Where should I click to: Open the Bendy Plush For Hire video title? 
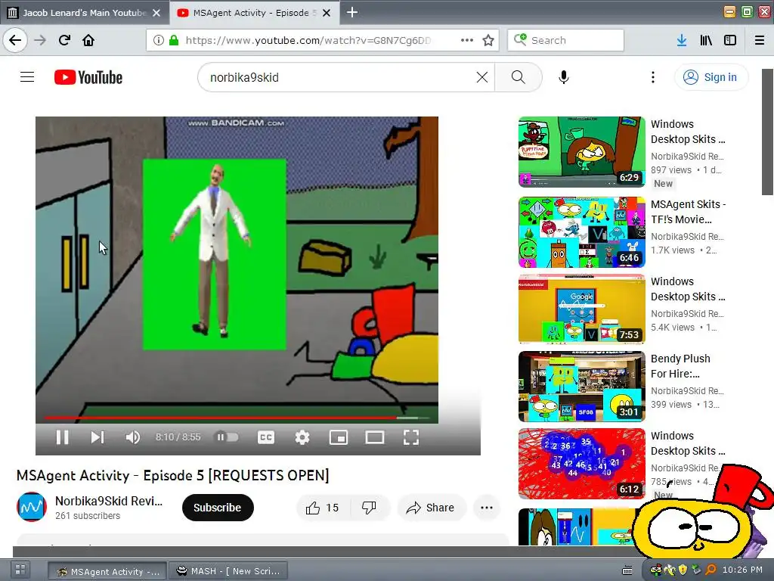(681, 366)
